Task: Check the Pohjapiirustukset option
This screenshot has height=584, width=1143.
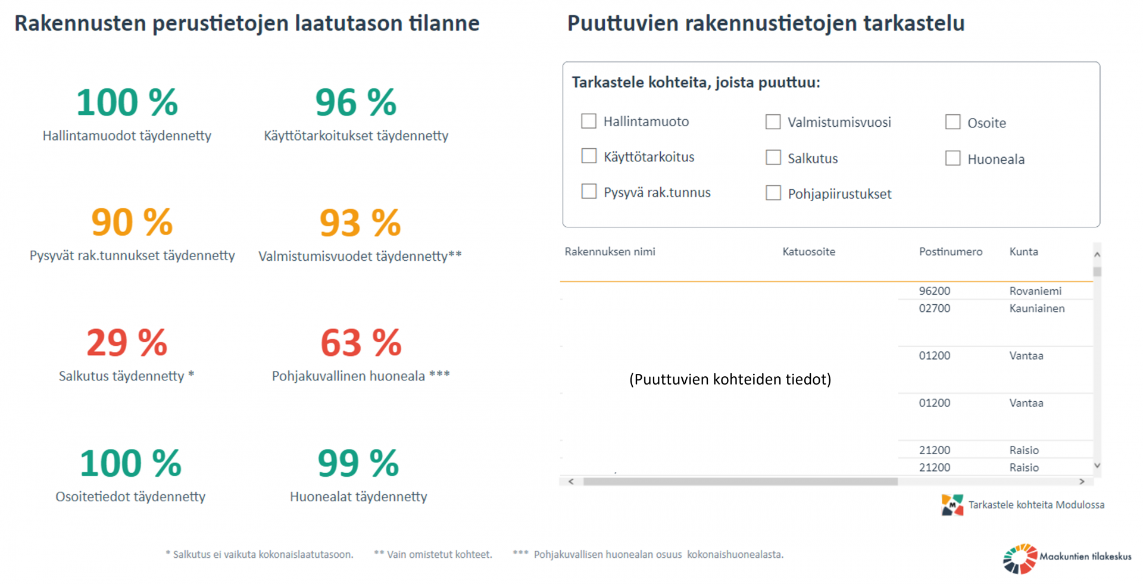Action: 773,192
